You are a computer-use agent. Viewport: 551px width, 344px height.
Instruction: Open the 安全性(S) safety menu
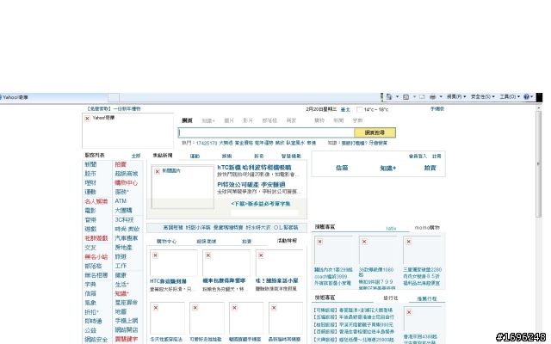[483, 96]
